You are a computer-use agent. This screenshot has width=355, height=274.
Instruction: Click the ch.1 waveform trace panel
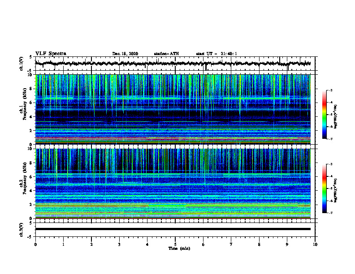pos(175,64)
